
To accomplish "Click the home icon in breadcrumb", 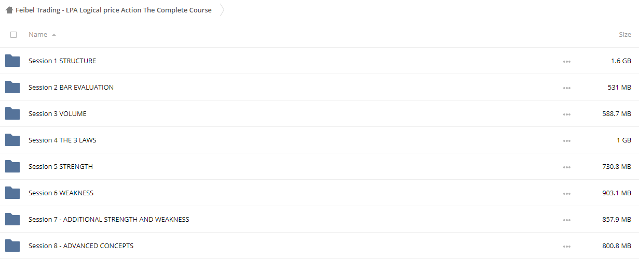I will click(9, 10).
